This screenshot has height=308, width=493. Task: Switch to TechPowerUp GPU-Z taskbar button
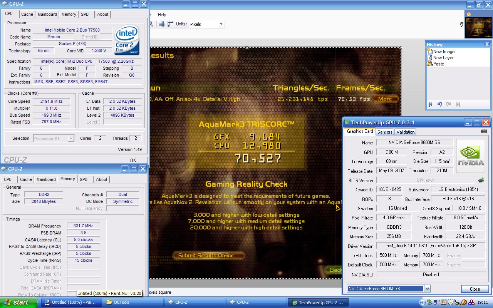click(x=318, y=302)
